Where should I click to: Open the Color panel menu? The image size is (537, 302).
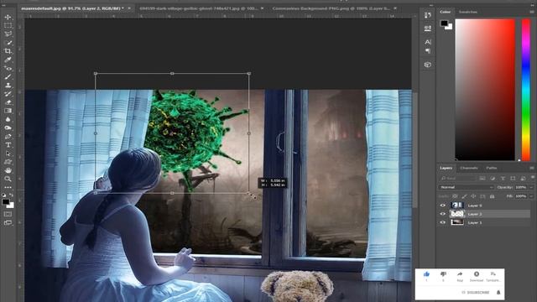(532, 12)
